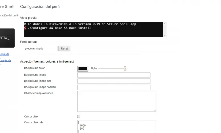
Task: Select 'Configuración del perfil' sidebar menu item
Action: [x=9, y=16]
